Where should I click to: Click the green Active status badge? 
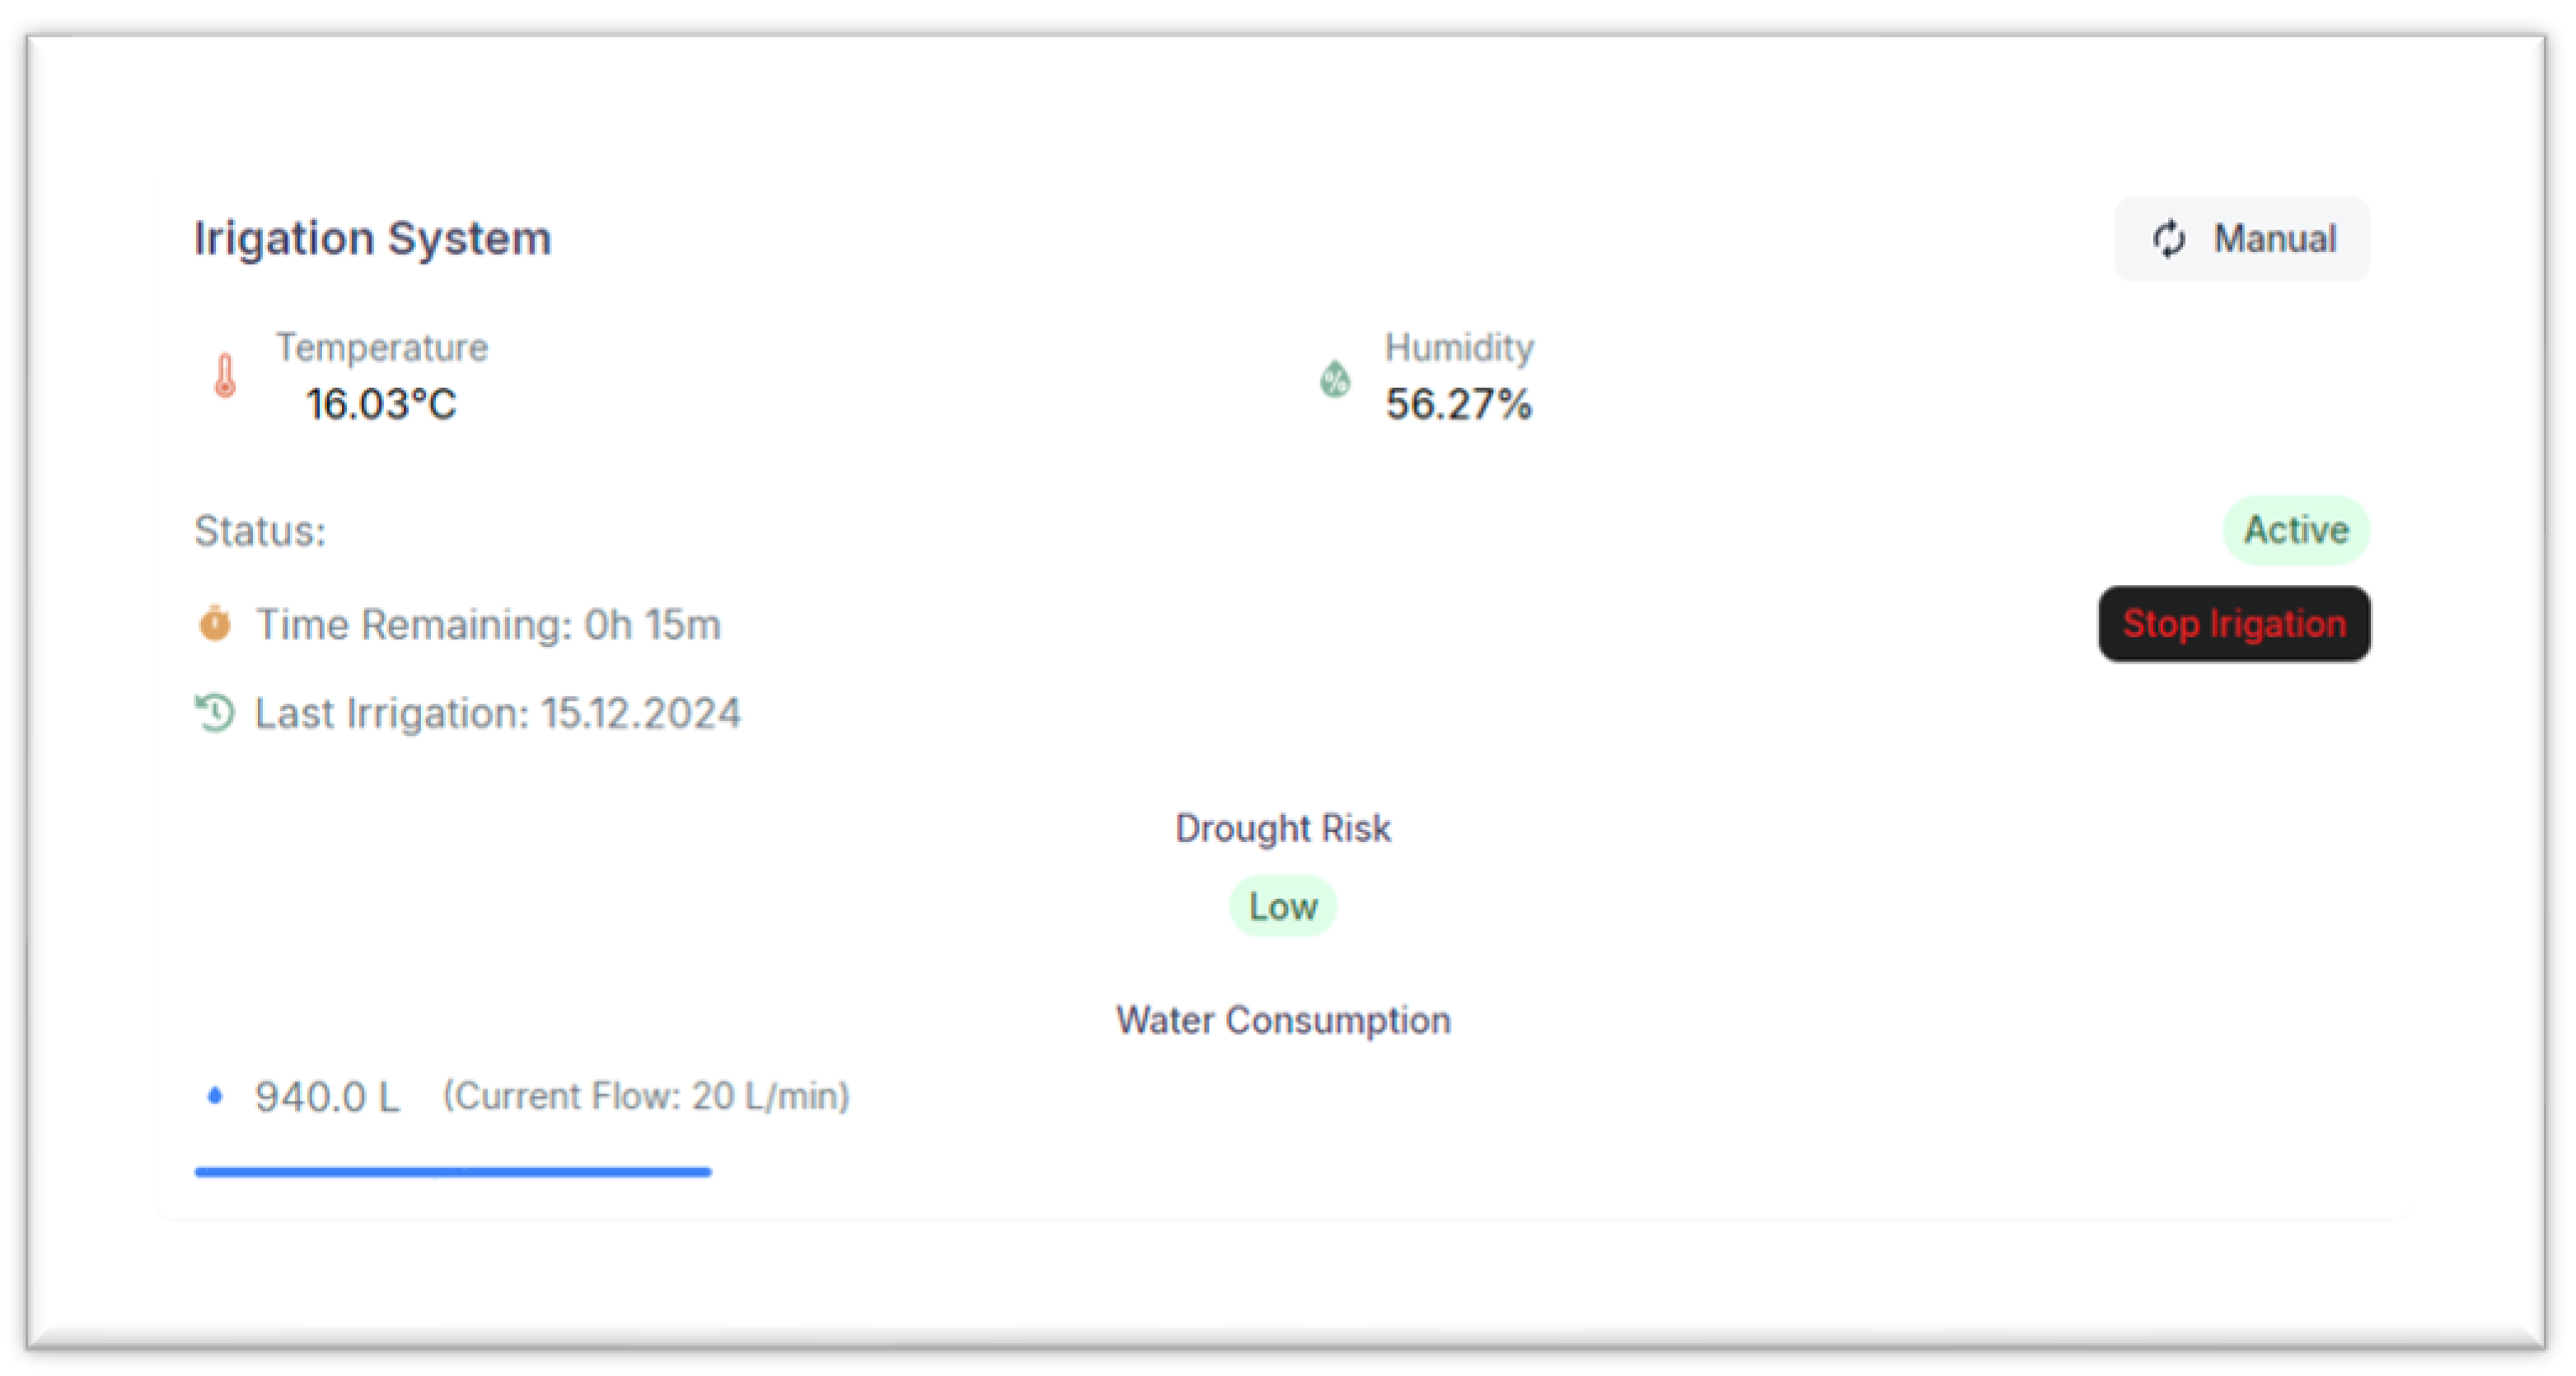(x=2296, y=530)
